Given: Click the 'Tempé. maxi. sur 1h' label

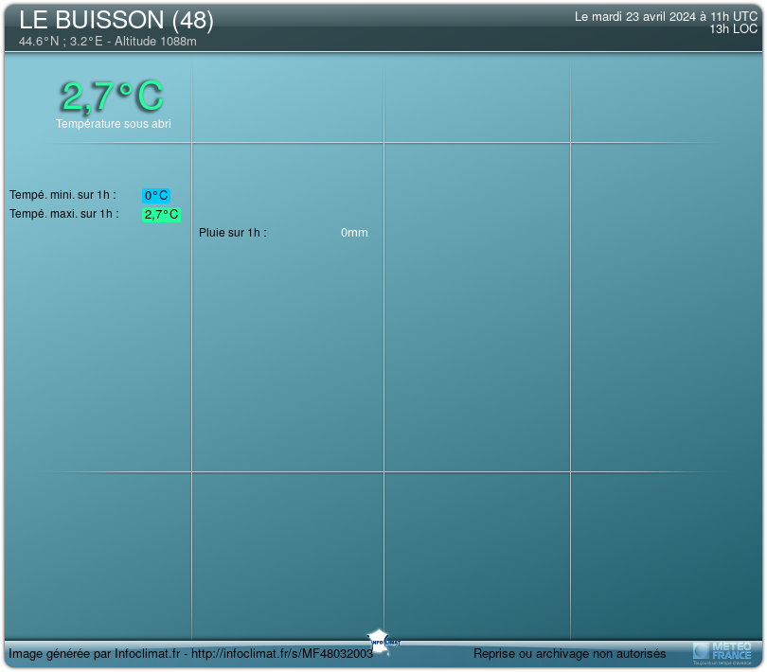Looking at the screenshot, I should [x=64, y=214].
